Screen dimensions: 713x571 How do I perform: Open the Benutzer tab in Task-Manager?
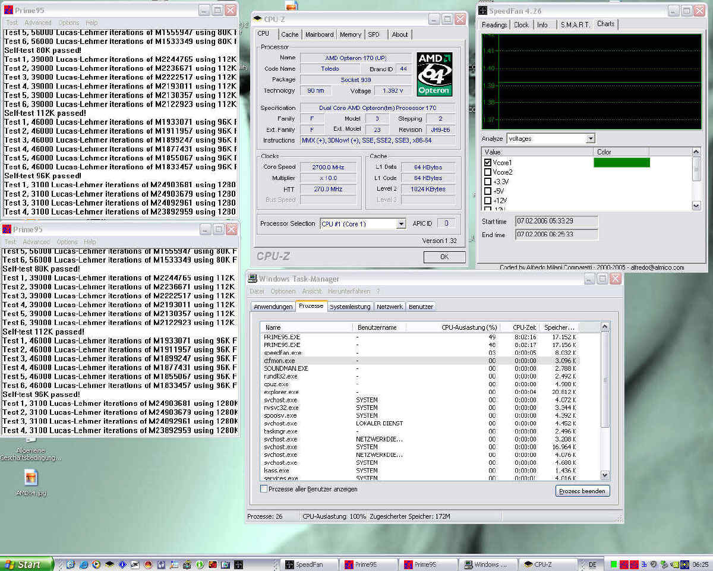click(421, 307)
